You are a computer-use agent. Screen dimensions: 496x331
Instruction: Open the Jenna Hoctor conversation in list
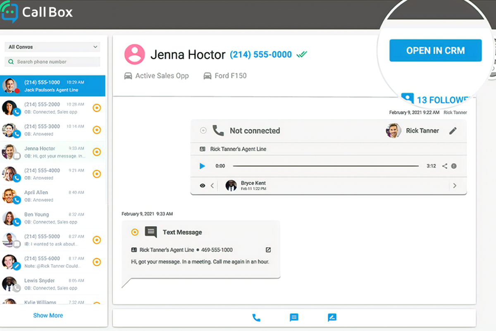pyautogui.click(x=52, y=152)
